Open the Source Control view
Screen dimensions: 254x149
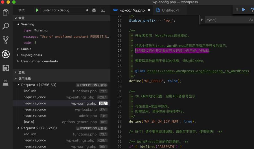click(6, 40)
